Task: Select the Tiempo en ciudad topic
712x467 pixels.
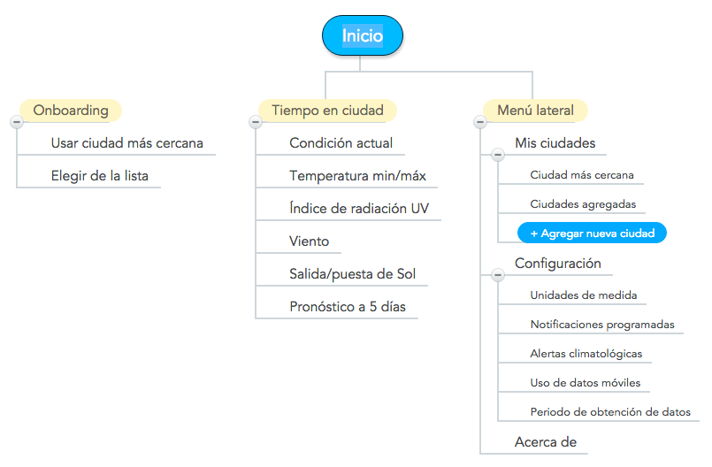Action: [x=327, y=111]
